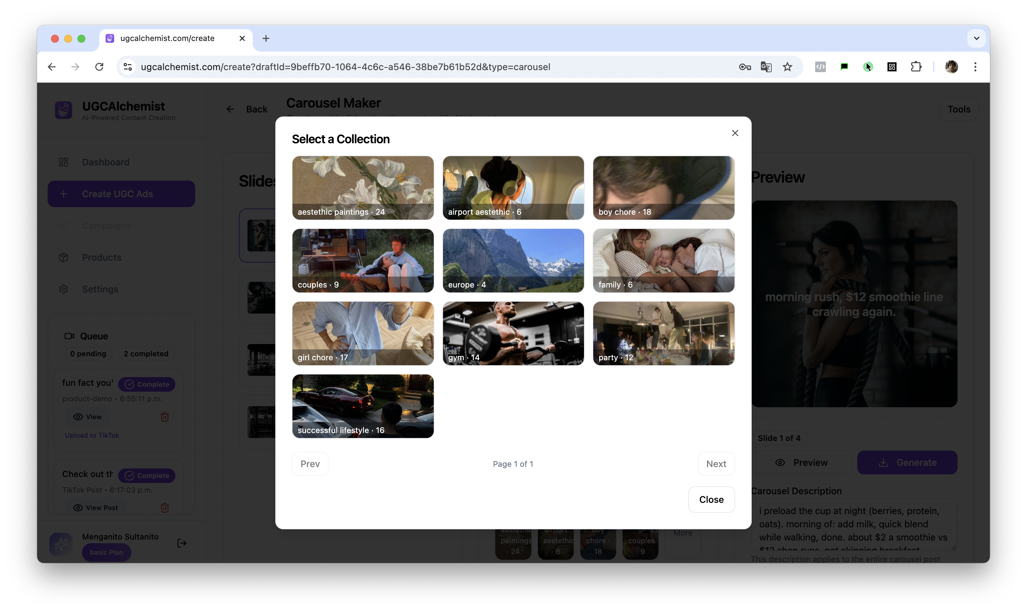Viewport: 1027px width, 612px height.
Task: Click the user avatar star icon
Action: [61, 544]
